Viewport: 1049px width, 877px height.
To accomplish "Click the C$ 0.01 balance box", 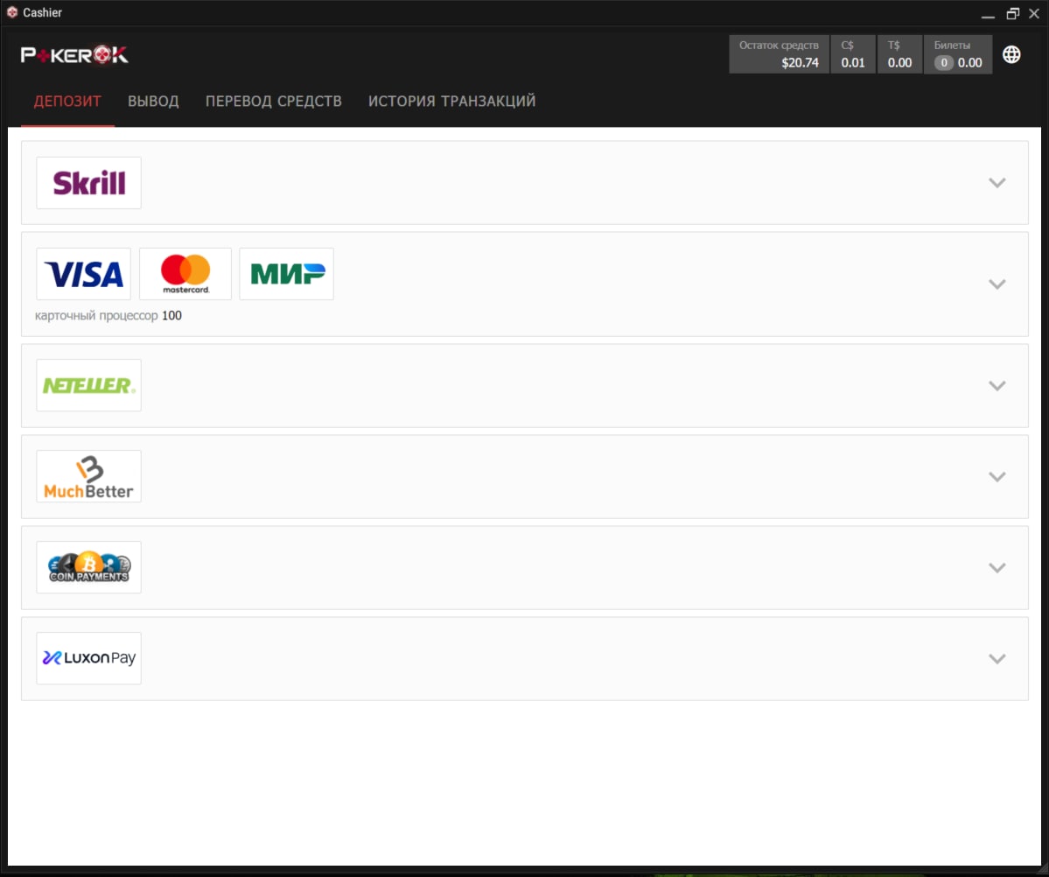I will 853,54.
